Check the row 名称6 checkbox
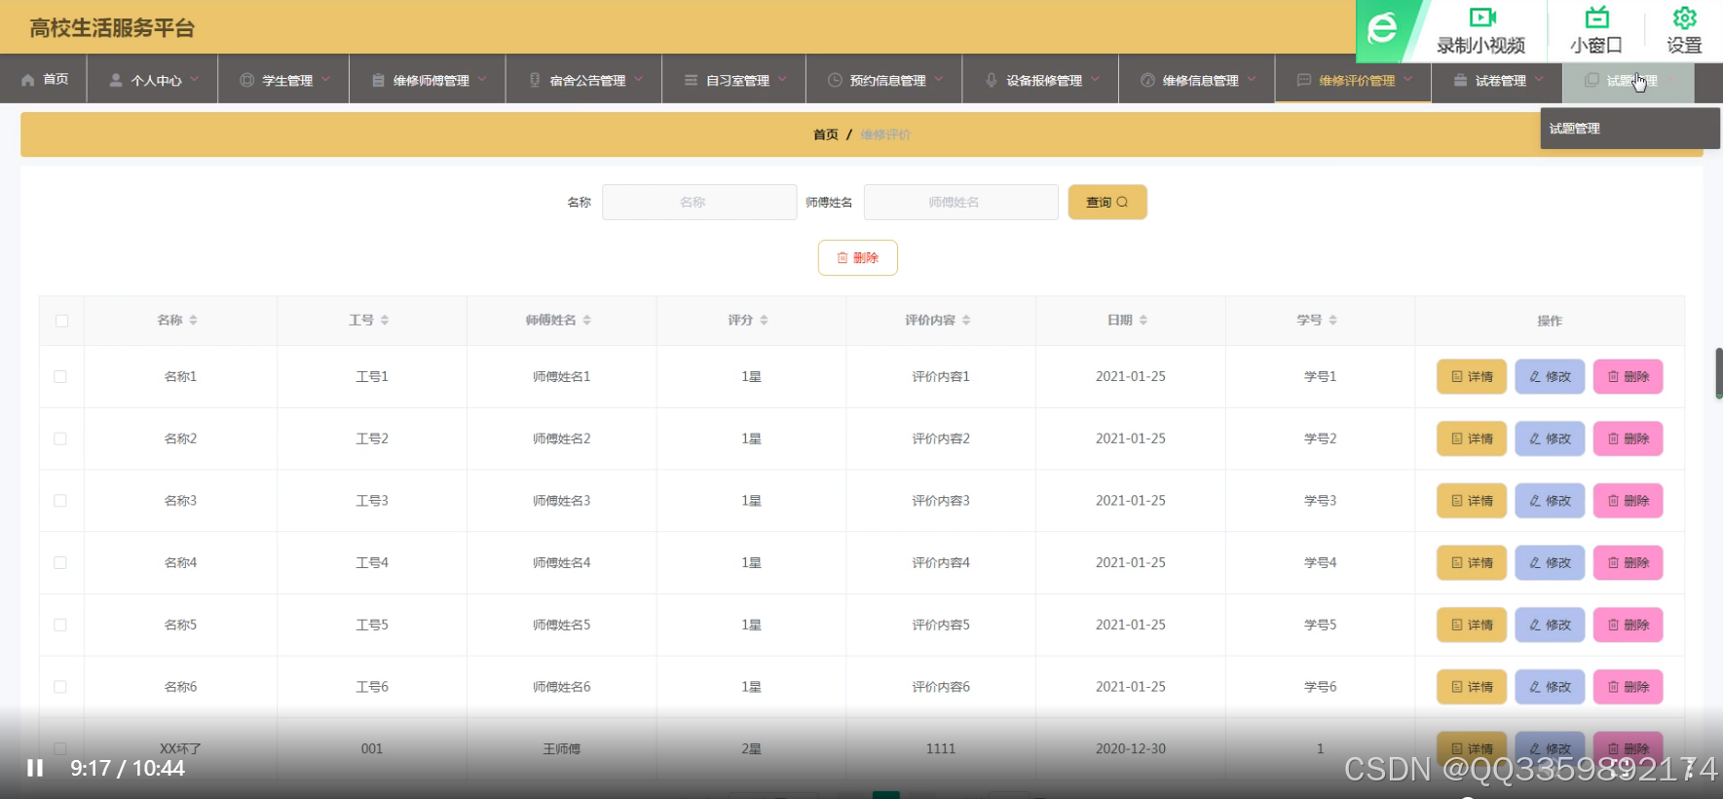1723x799 pixels. (60, 687)
